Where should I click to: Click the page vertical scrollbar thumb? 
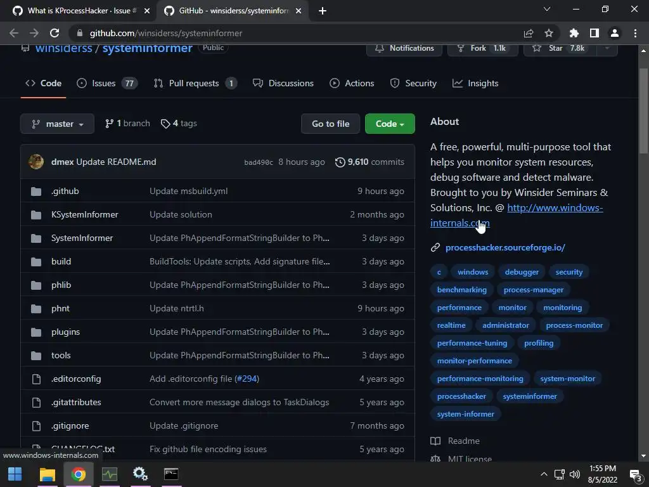pos(643,111)
